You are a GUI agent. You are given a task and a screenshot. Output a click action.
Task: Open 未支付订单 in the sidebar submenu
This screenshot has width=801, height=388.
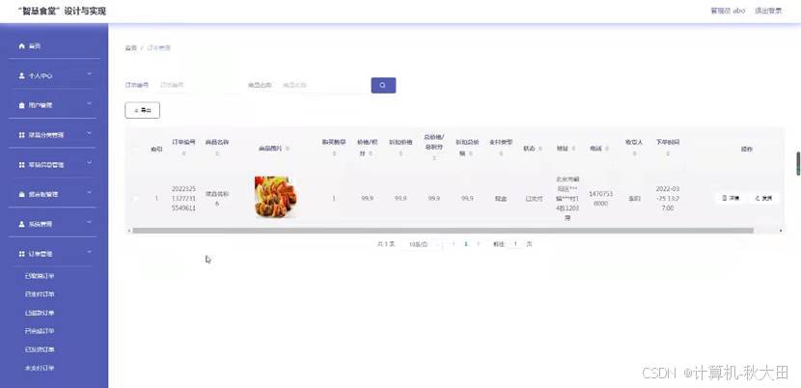tap(40, 368)
